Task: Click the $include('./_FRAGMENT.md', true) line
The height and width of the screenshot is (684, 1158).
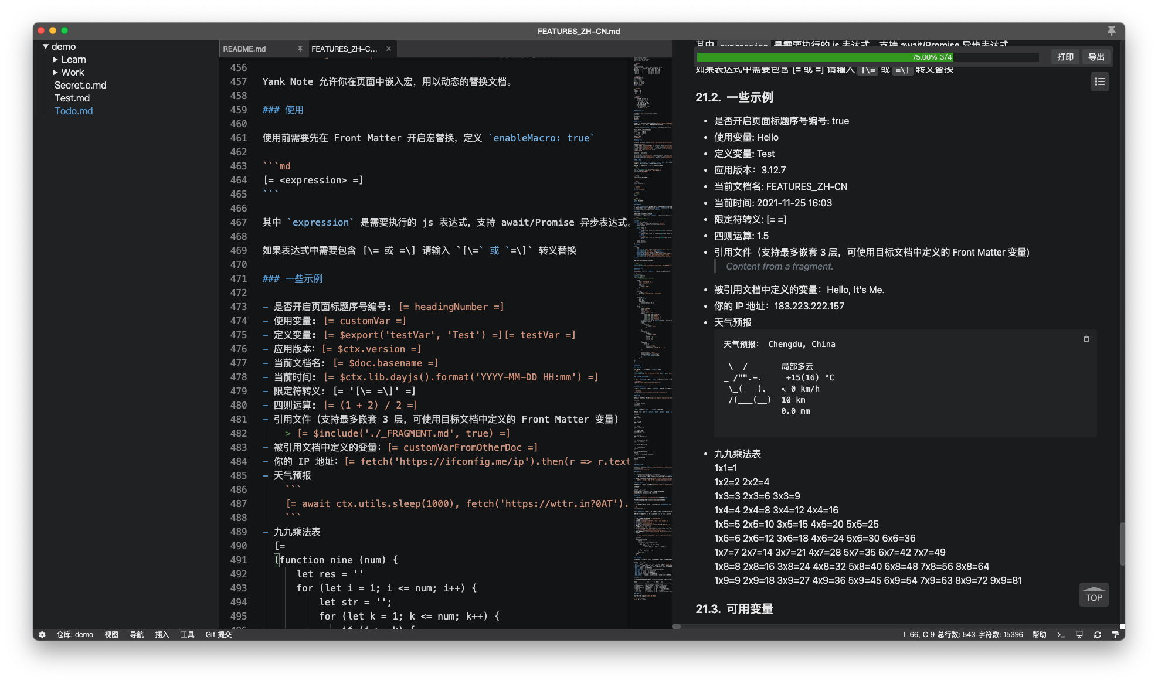Action: pos(403,433)
